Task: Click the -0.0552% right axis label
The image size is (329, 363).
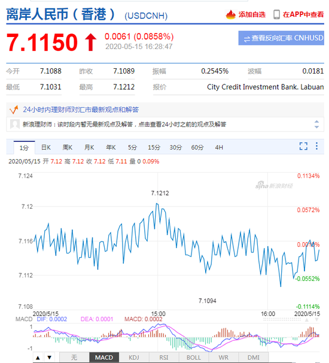Action: 307,279
